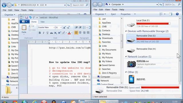This screenshot has width=183, height=103.
Task: Save document via WordPad quick access icon
Action: (27, 17)
